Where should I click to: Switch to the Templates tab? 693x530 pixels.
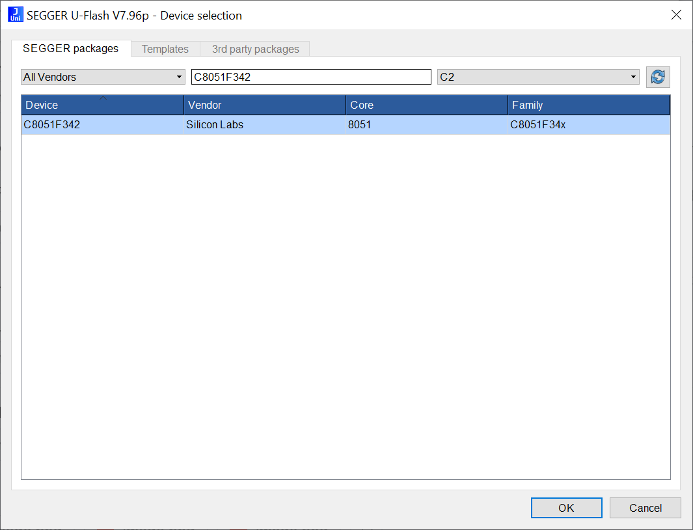pos(165,49)
